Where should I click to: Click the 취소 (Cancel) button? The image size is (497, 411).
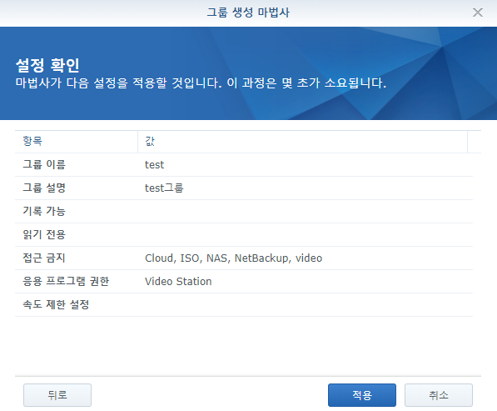(439, 395)
